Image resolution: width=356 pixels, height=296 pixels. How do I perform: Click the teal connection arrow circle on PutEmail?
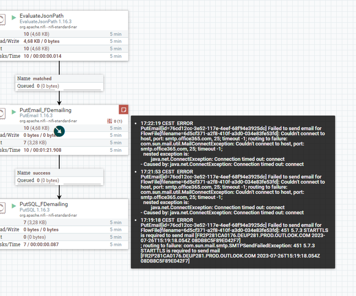tap(59, 131)
